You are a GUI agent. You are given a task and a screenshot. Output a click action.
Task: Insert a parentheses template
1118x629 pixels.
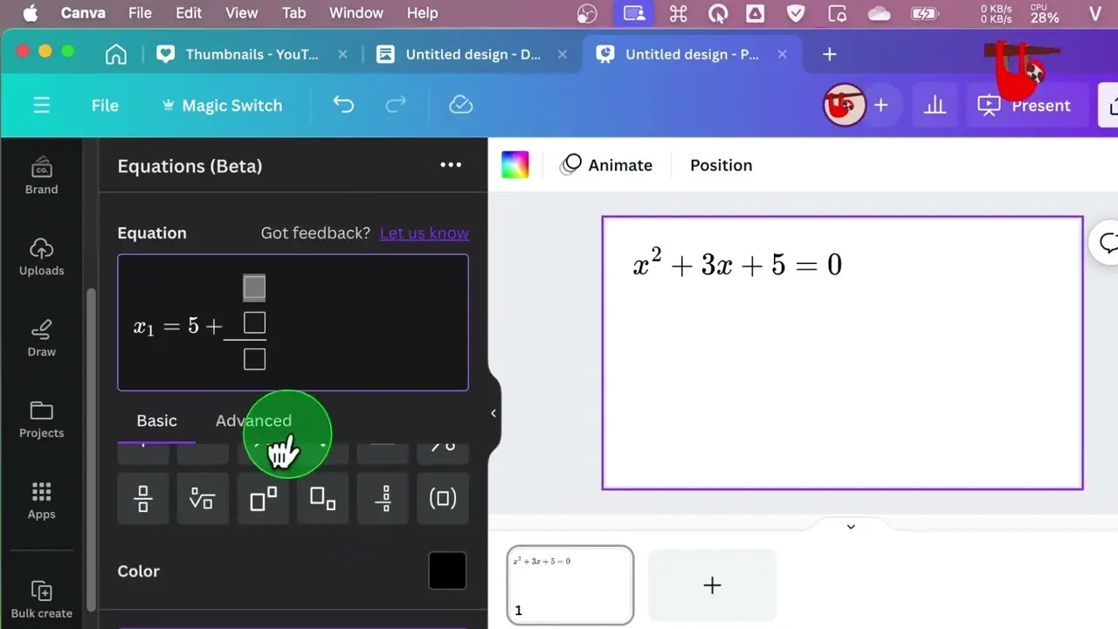443,499
